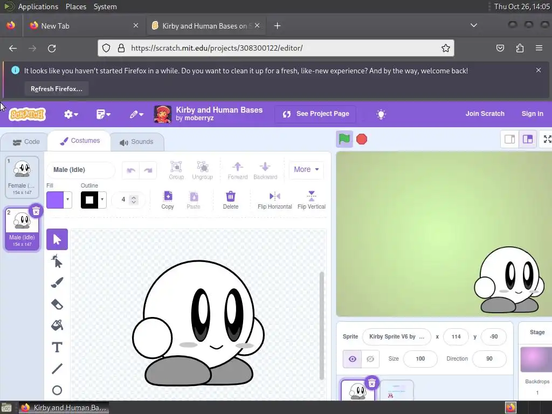Hide the sprite with crossed eye icon
The image size is (552, 414).
[x=370, y=358]
